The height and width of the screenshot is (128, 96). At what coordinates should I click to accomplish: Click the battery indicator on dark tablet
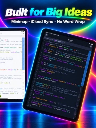(x=91, y=44)
